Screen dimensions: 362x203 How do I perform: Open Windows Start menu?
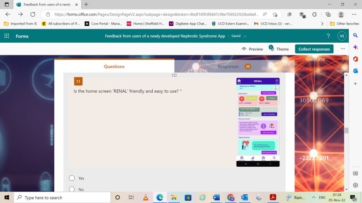[x=7, y=198]
